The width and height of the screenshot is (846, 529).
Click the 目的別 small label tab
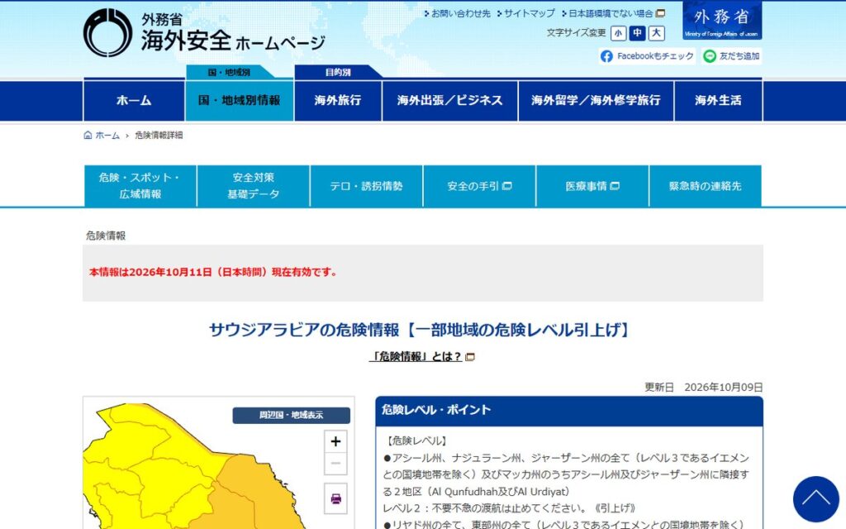(x=338, y=73)
